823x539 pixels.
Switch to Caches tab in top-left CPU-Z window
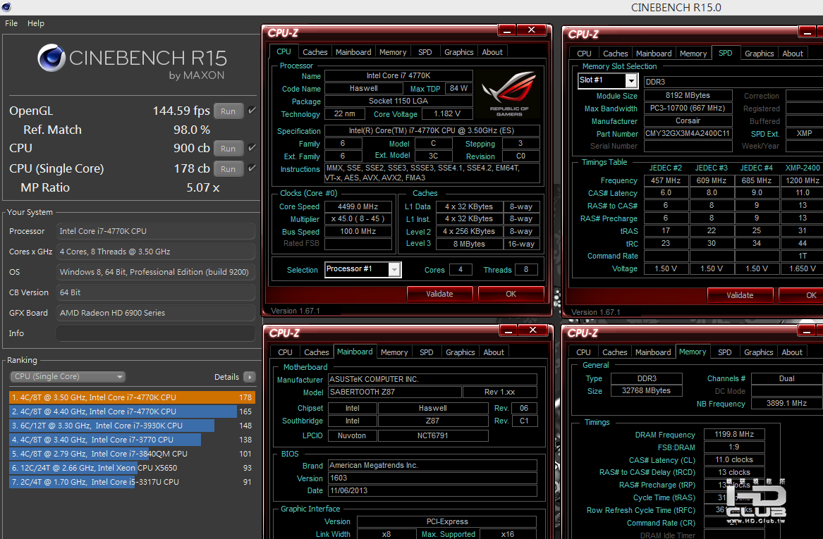tap(315, 52)
